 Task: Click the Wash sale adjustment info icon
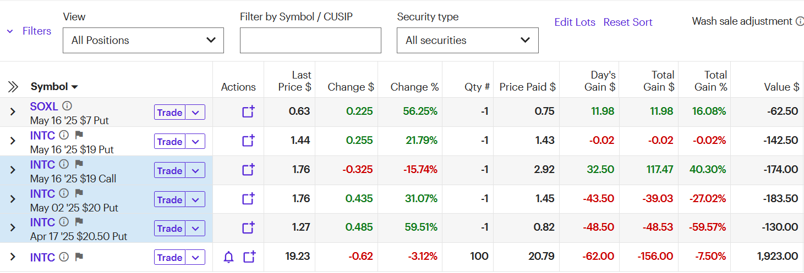tap(800, 21)
